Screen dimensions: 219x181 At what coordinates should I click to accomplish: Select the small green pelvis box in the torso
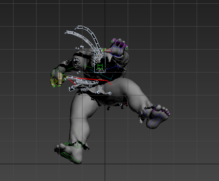(x=100, y=66)
